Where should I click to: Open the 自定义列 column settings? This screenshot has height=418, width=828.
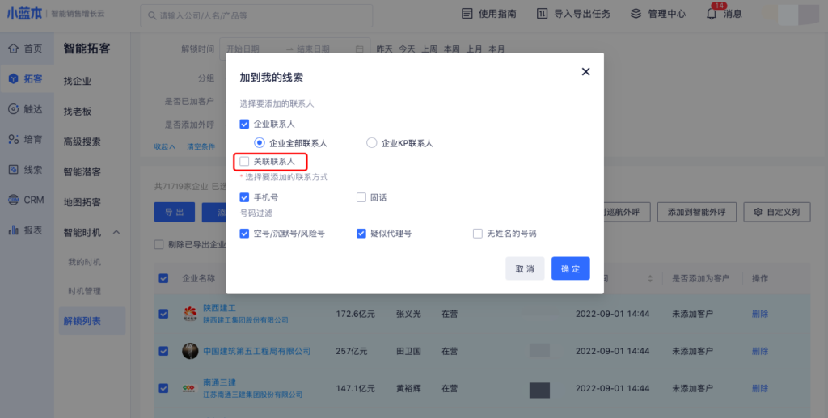pyautogui.click(x=776, y=212)
